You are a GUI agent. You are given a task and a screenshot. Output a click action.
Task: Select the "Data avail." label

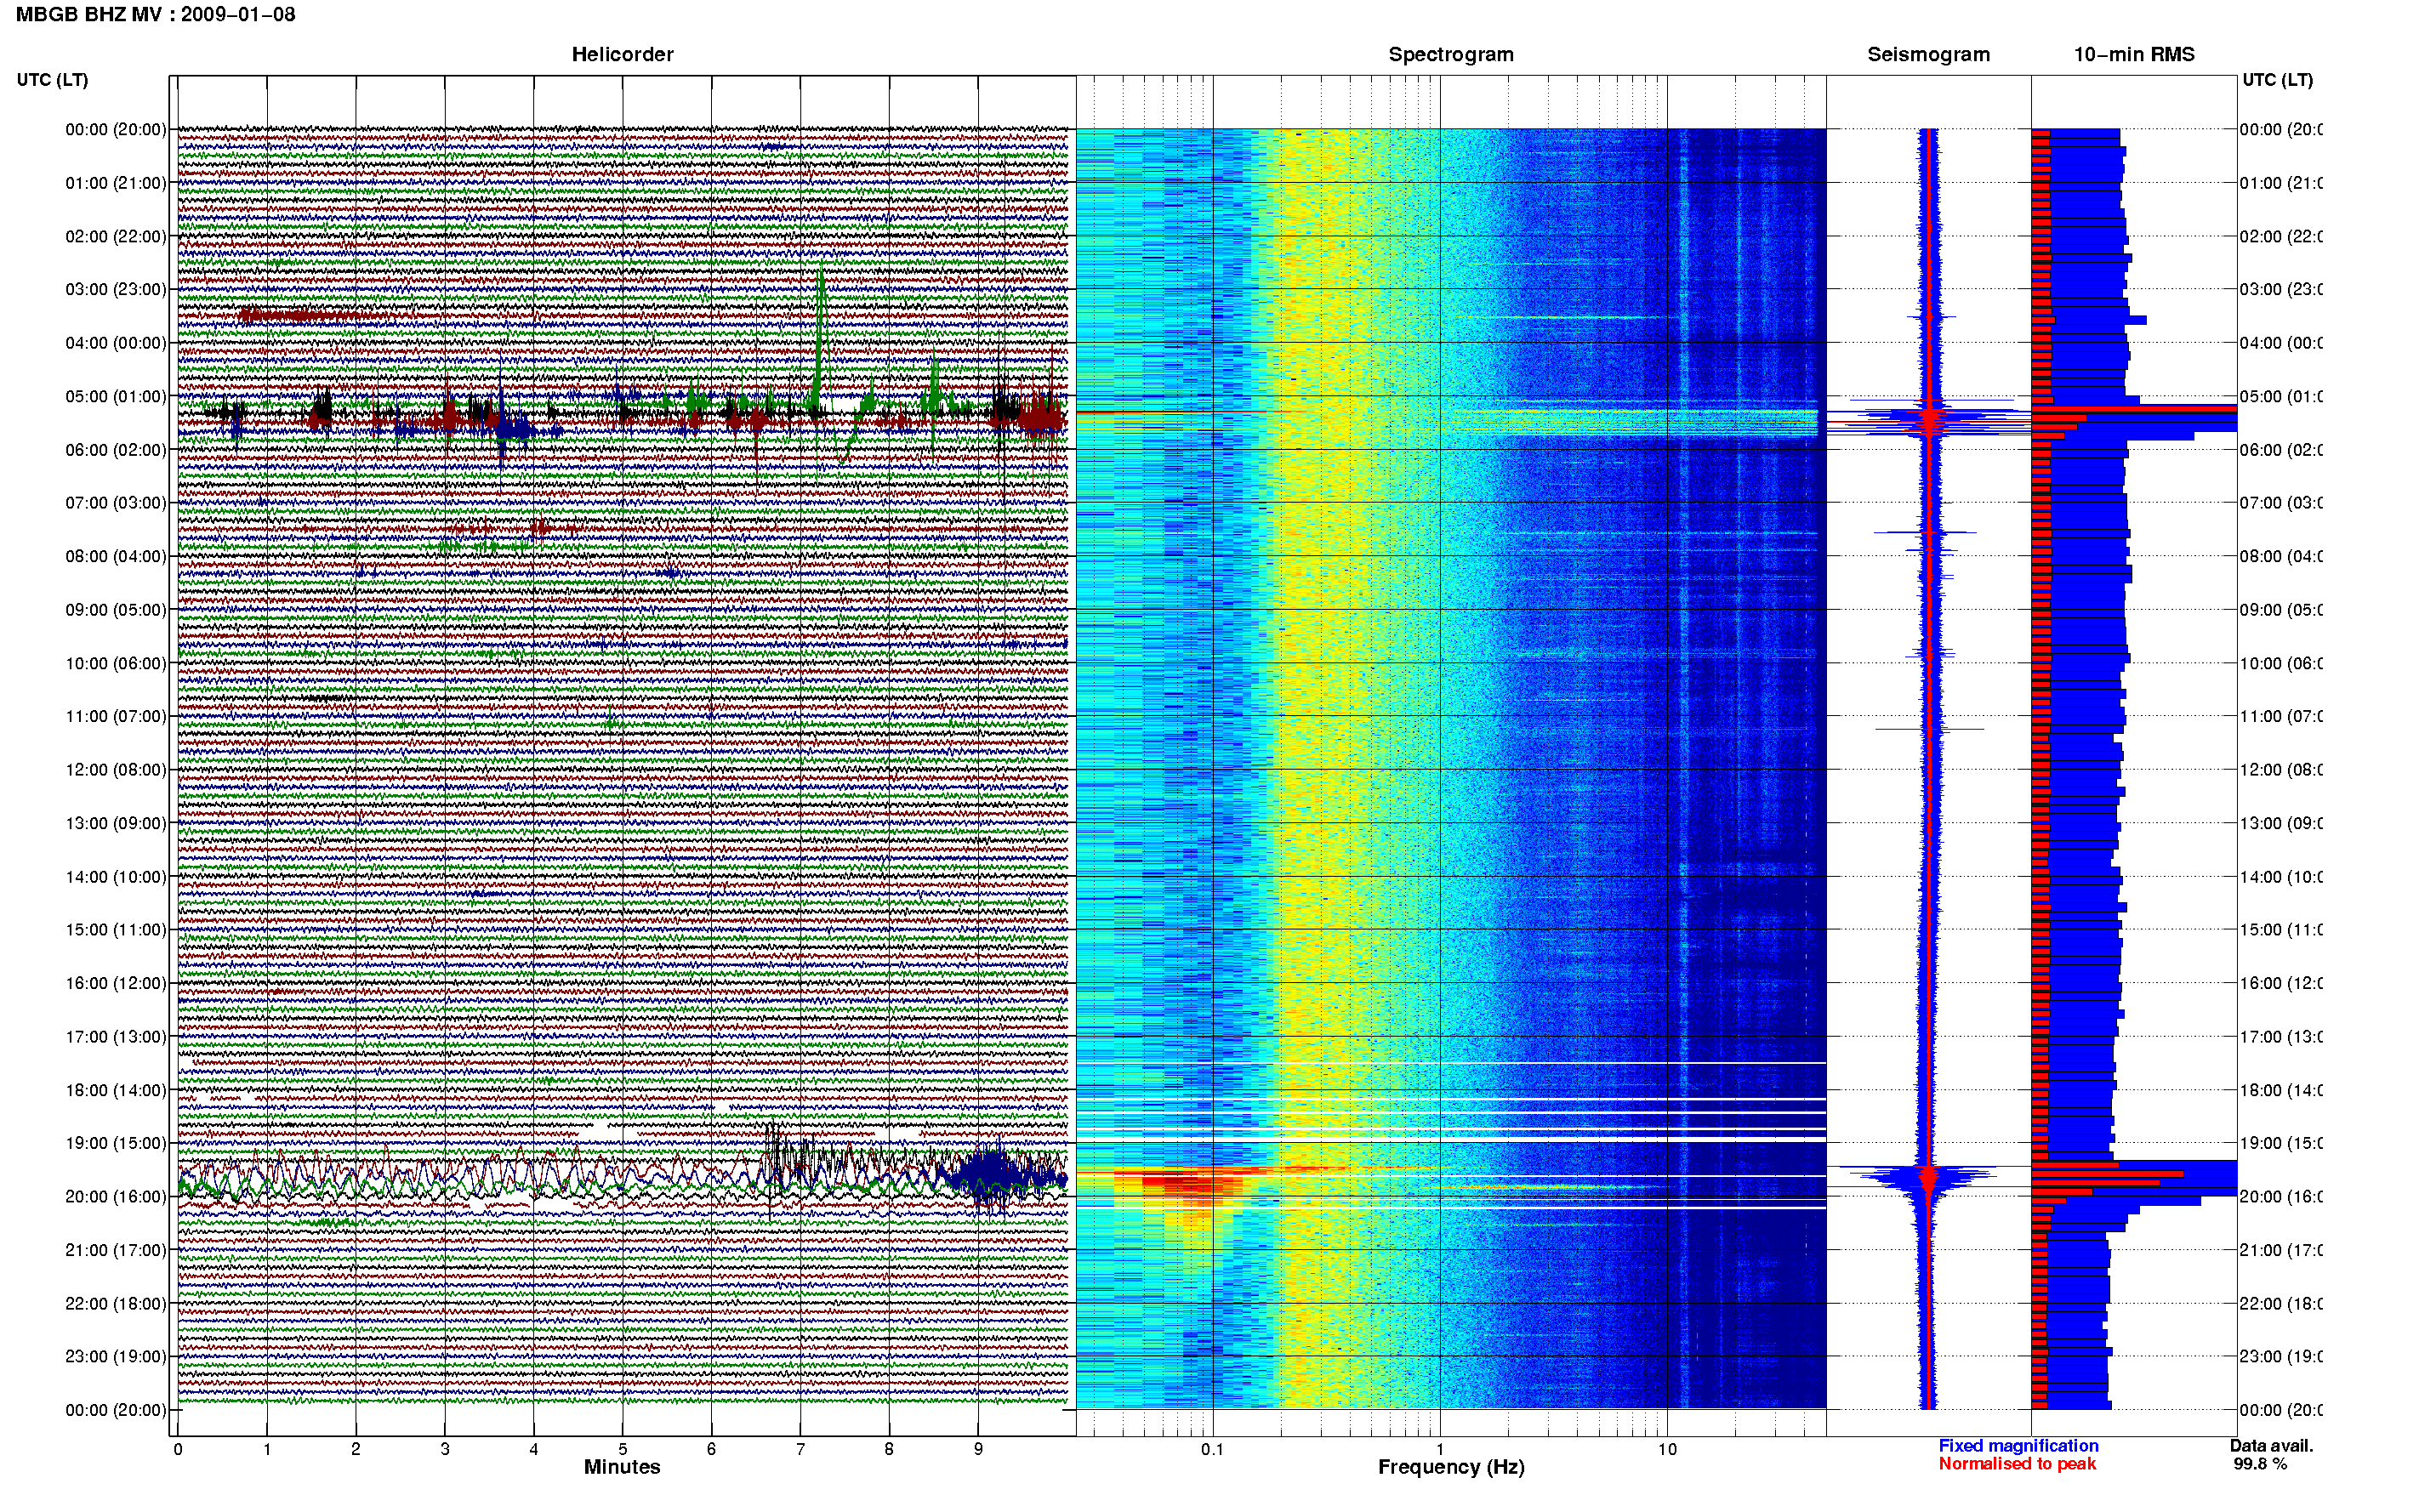point(2271,1446)
